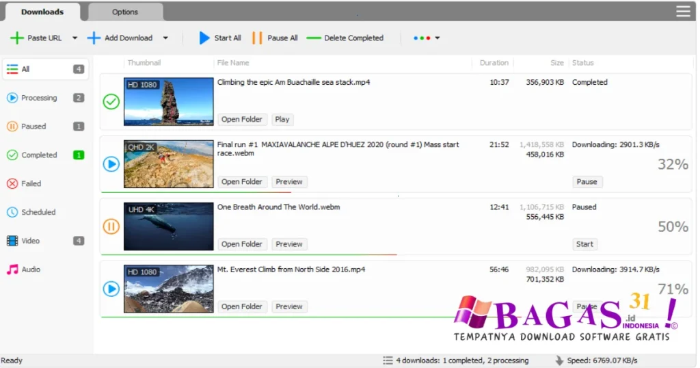Click the three colored dots icon

pos(422,38)
